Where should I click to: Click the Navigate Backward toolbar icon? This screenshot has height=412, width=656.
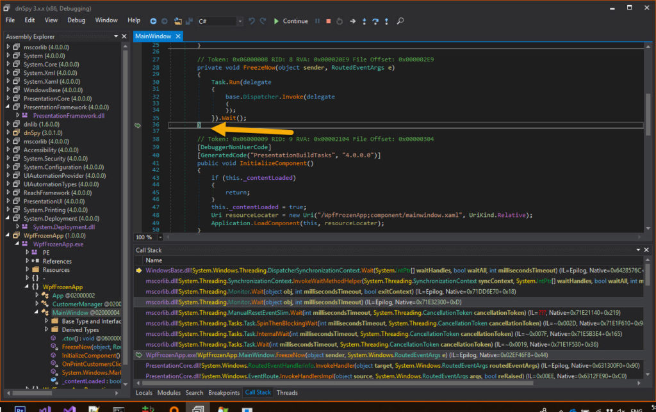click(x=153, y=21)
